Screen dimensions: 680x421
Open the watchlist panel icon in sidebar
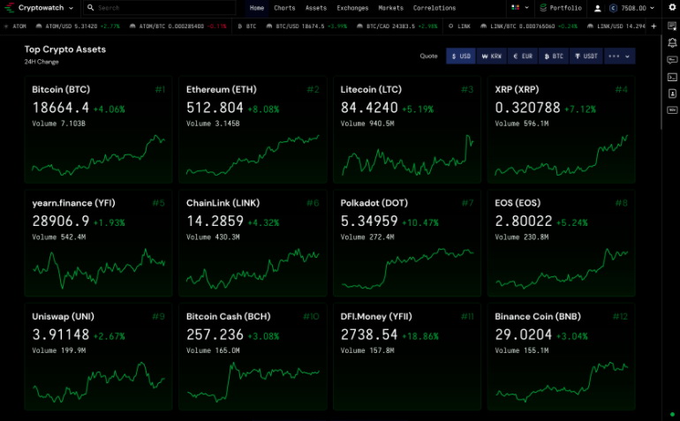coord(672,26)
